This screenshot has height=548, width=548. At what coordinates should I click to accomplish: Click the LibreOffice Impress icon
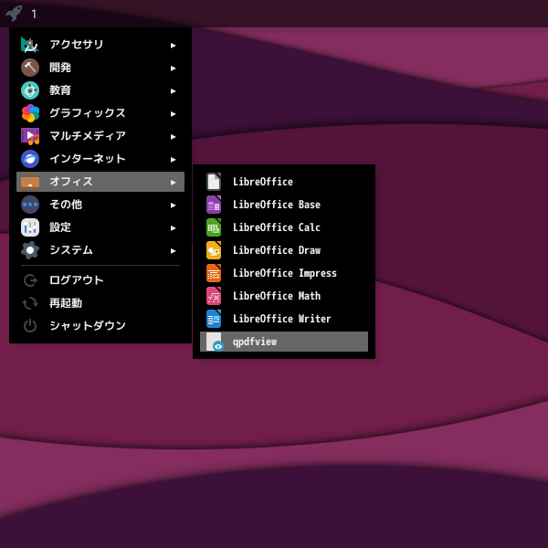click(x=214, y=273)
